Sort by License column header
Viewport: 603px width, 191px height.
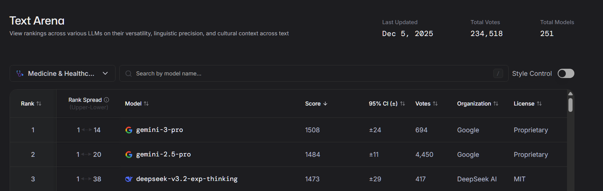(527, 104)
